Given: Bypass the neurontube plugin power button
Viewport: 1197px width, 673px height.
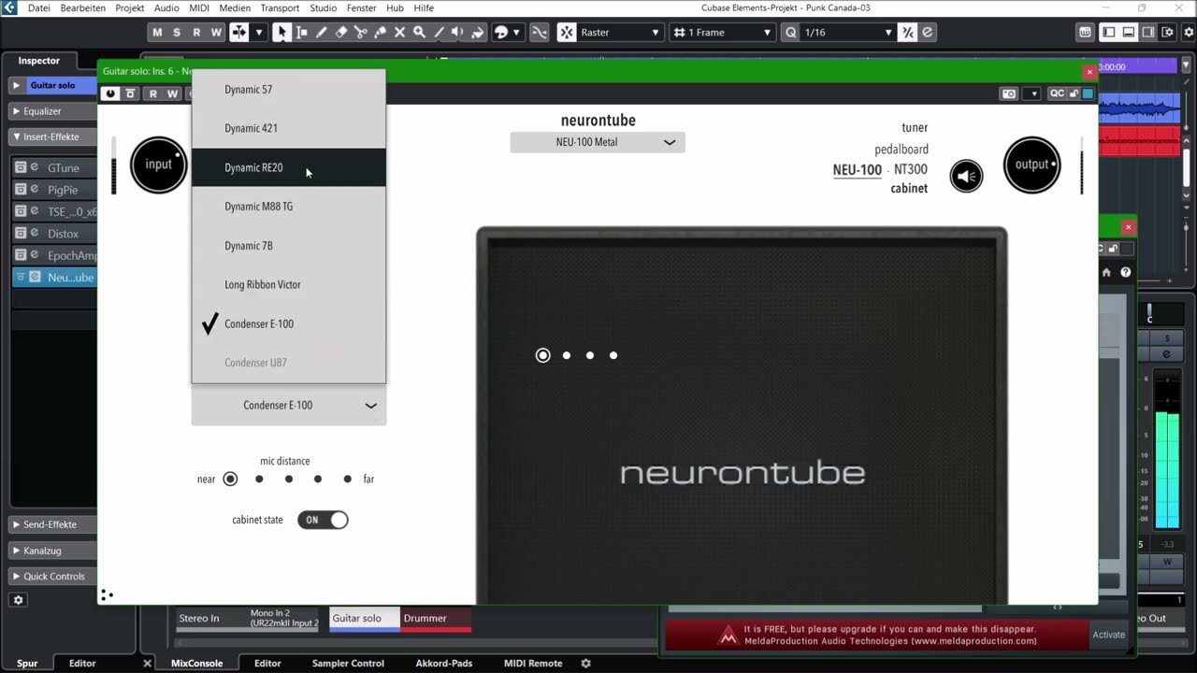Looking at the screenshot, I should pos(110,93).
